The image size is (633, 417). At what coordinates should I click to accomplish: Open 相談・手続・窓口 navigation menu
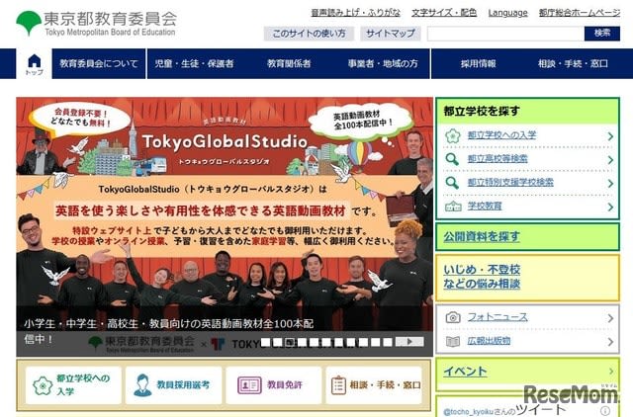click(573, 63)
